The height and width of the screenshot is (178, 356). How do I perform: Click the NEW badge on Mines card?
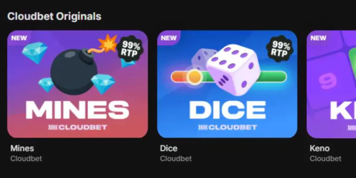pos(19,38)
